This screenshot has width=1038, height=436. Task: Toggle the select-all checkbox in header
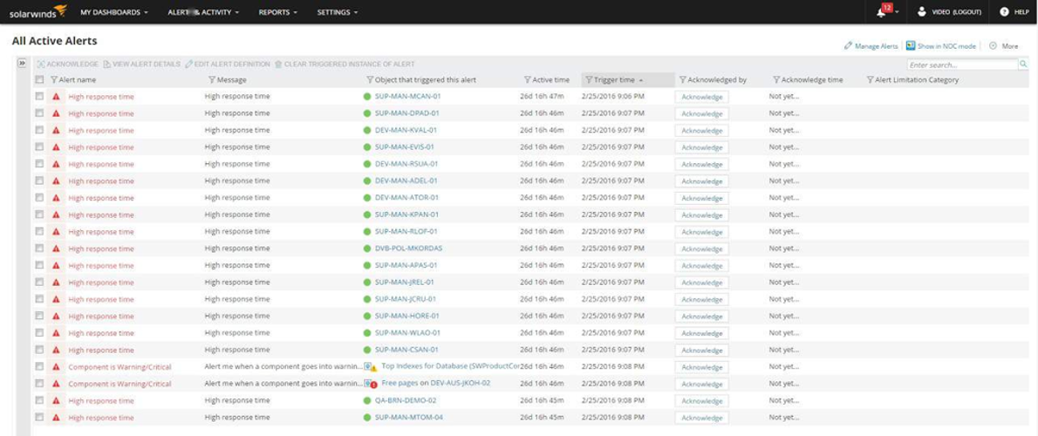[x=39, y=80]
